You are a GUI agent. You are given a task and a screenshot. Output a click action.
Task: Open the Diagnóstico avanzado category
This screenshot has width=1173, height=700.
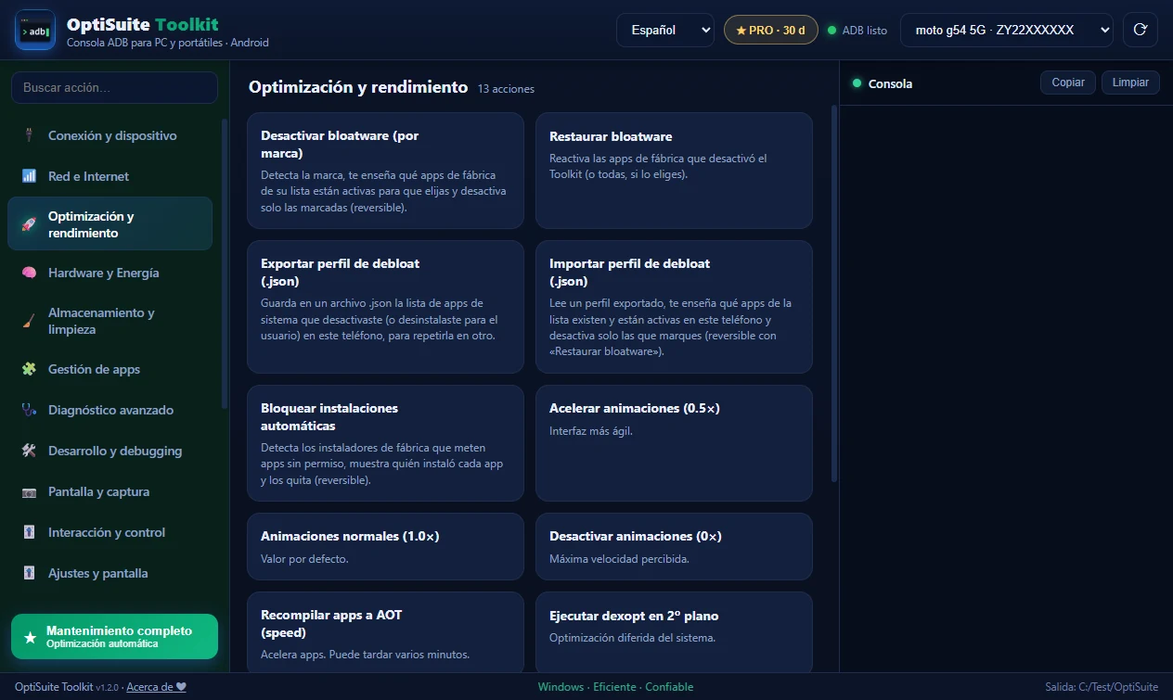[x=110, y=410]
